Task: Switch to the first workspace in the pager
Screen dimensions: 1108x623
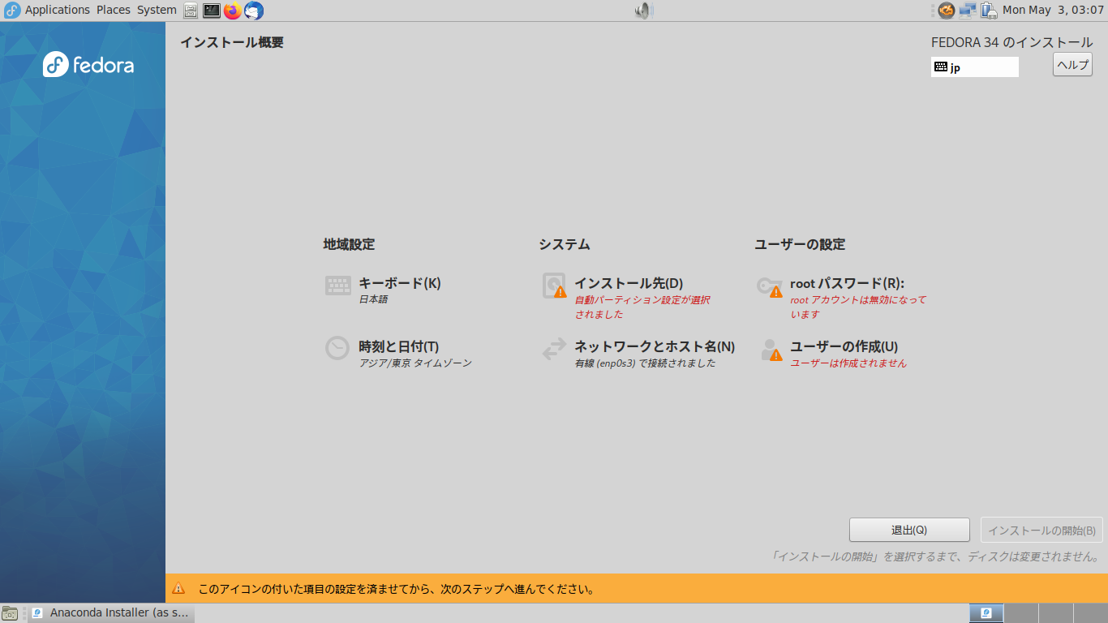Action: [986, 613]
